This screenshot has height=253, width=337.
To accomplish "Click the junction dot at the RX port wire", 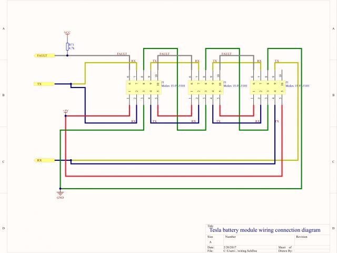I will click(x=71, y=160).
